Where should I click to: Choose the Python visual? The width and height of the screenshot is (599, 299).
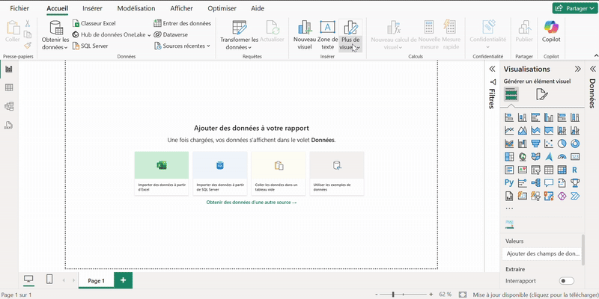pyautogui.click(x=509, y=182)
